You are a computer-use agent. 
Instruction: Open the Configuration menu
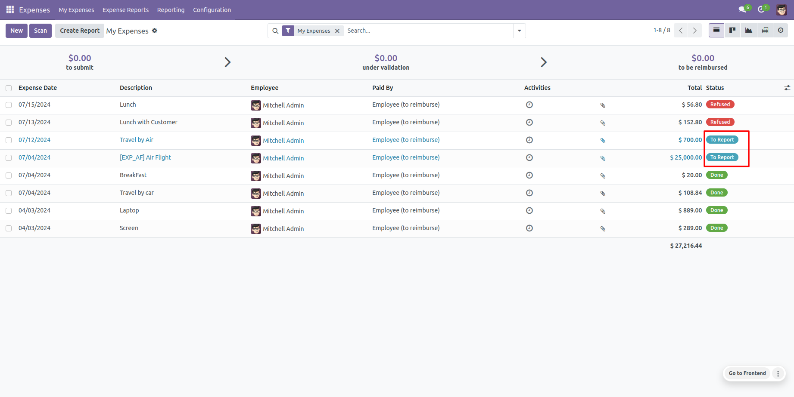click(x=212, y=10)
